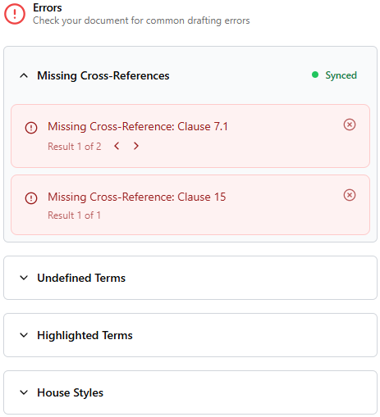Go to next Clause 7.1 result
380x417 pixels.
136,146
